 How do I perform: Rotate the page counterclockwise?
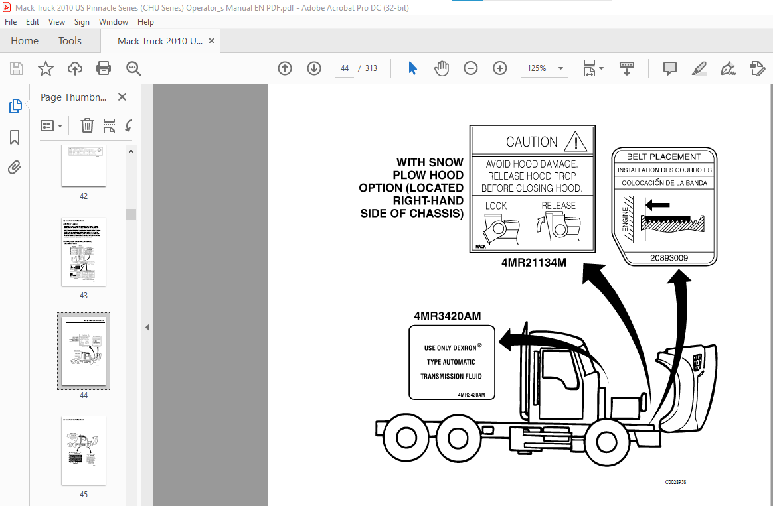tap(129, 125)
